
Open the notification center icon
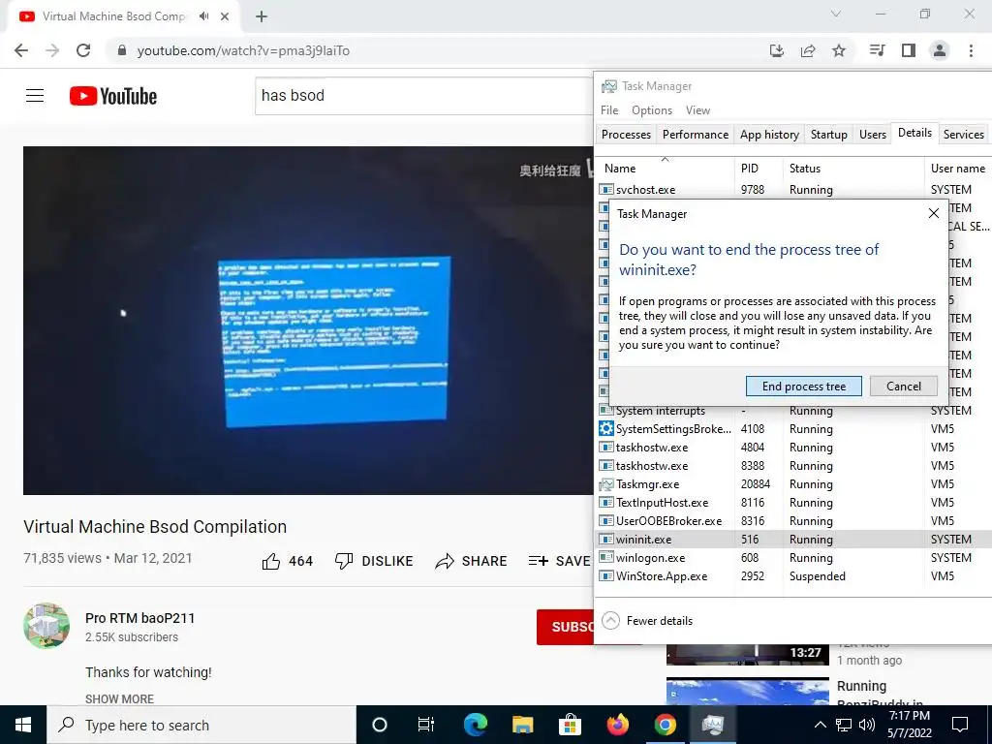coord(960,725)
